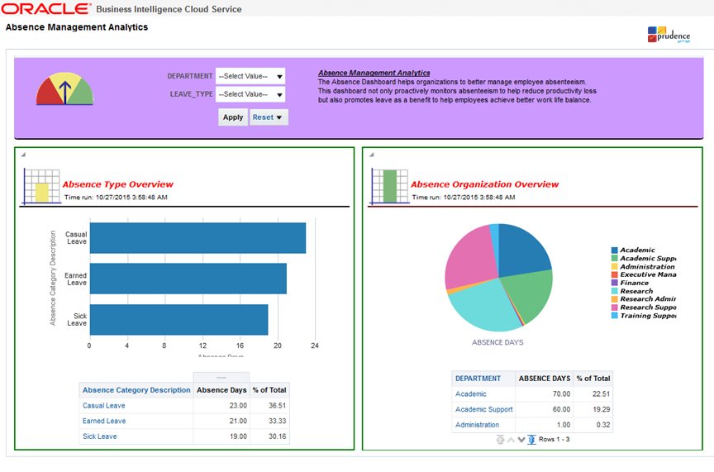The height and width of the screenshot is (472, 714).
Task: Open the Reset dropdown menu
Action: click(x=269, y=117)
